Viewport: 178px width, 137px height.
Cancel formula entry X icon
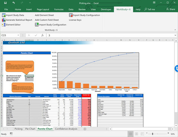[29, 36]
